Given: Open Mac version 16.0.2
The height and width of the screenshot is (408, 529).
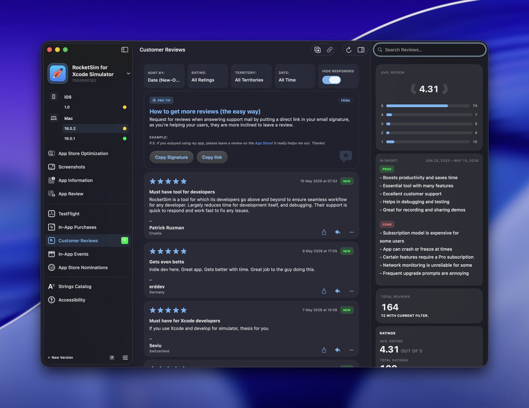Looking at the screenshot, I should pyautogui.click(x=95, y=128).
